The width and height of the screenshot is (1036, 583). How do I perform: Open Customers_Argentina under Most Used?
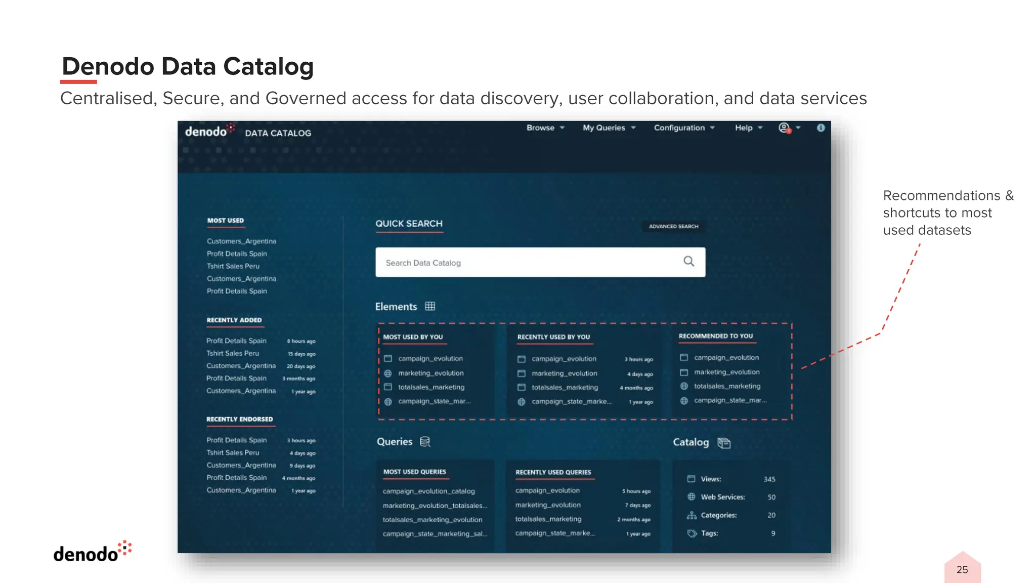pyautogui.click(x=241, y=241)
